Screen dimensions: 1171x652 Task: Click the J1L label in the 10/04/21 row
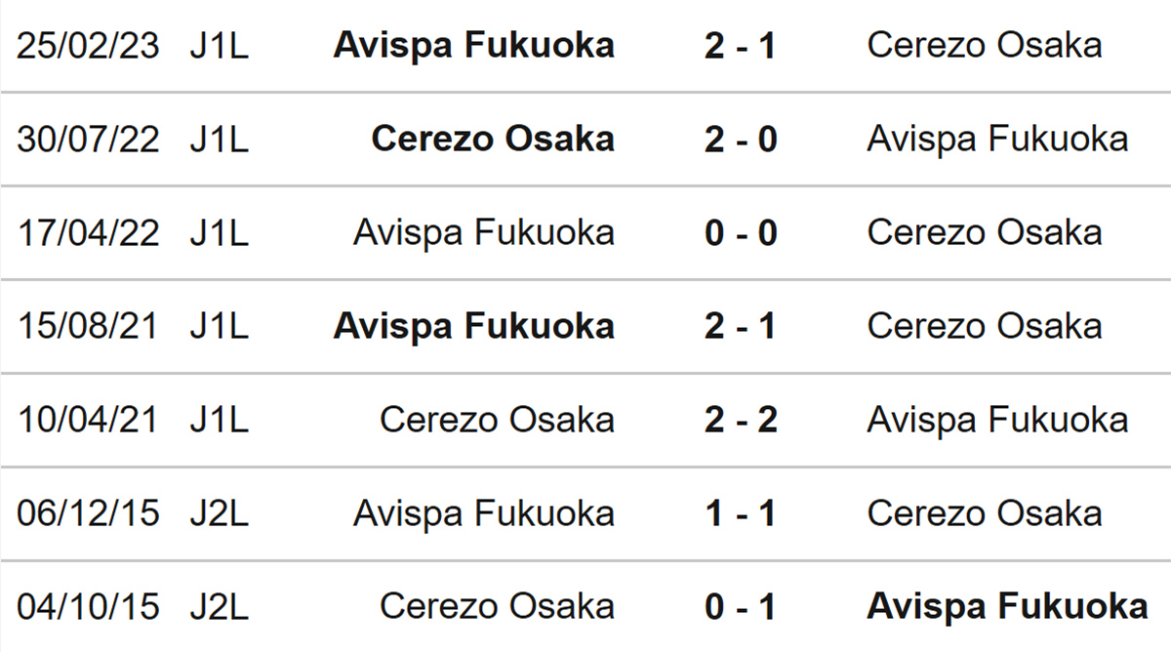point(220,420)
